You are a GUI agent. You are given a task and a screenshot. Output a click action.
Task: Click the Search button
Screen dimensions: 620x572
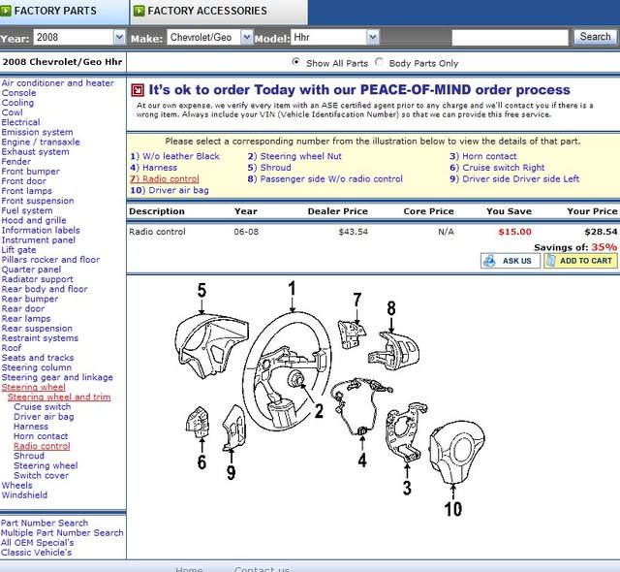coord(595,37)
